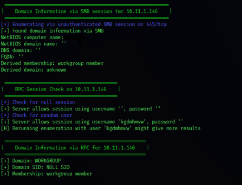This screenshot has height=185, width=242.
Task: Click the 'Enumerating via unauthenticated SMB session' line
Action: coord(83,25)
